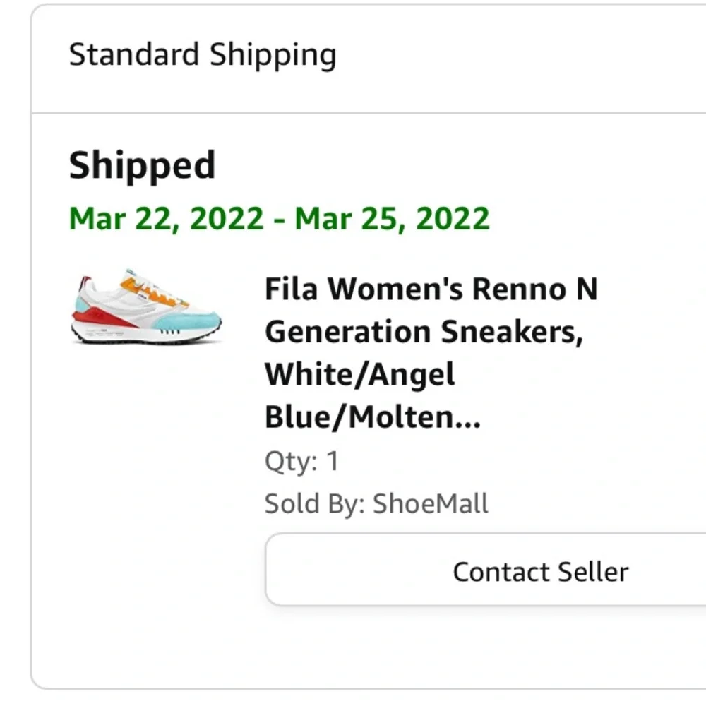Screen dimensions: 706x706
Task: Click the White/Angel Blue color description text
Action: (360, 374)
